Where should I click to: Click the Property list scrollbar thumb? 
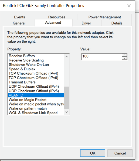tap(66, 98)
